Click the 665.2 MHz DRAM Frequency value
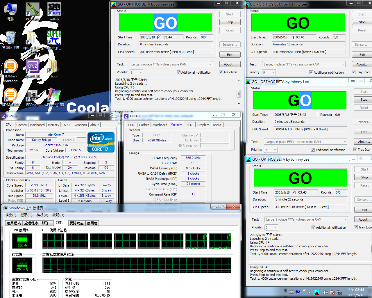 (x=193, y=158)
